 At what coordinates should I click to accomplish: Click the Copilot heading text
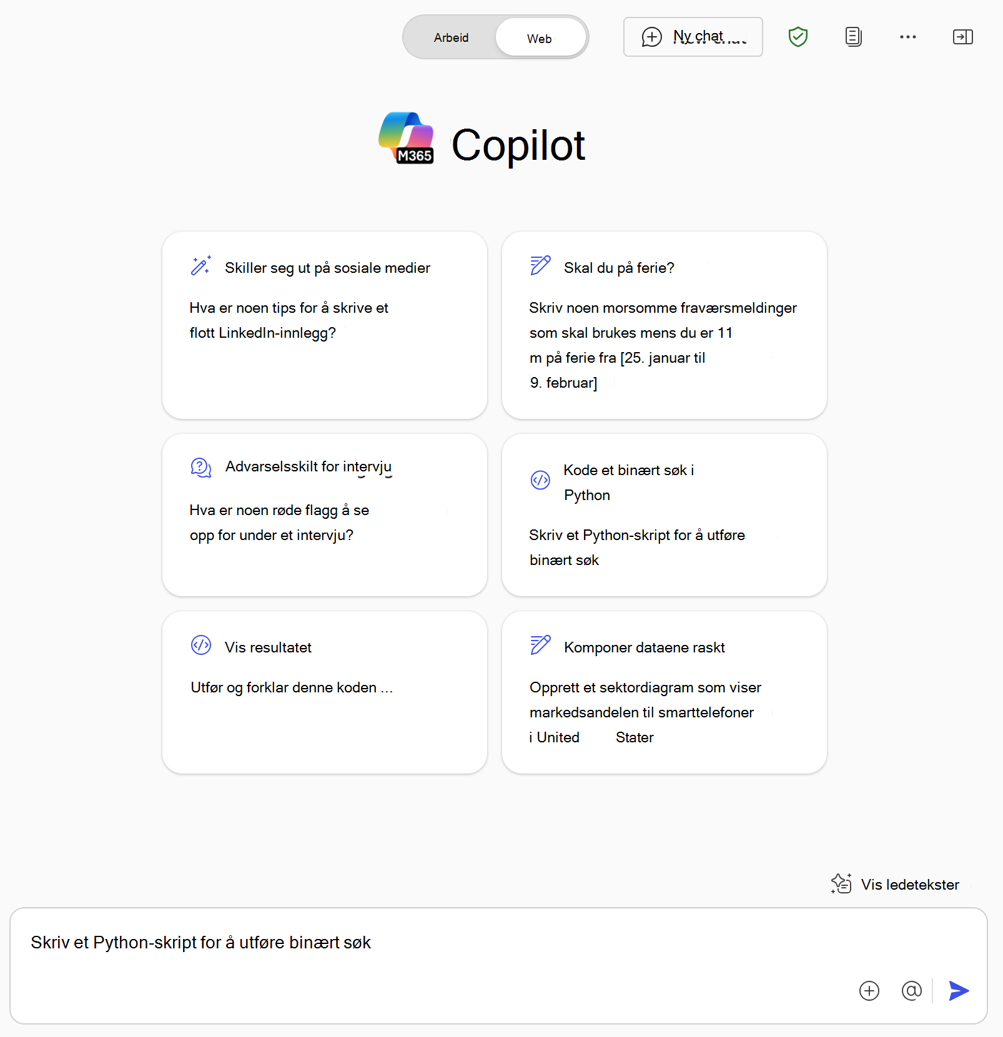518,145
